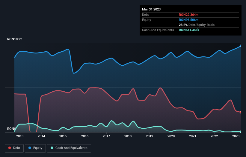The height and width of the screenshot is (157, 246).
Task: Click the 2014 axis label
Action: (x=41, y=136)
